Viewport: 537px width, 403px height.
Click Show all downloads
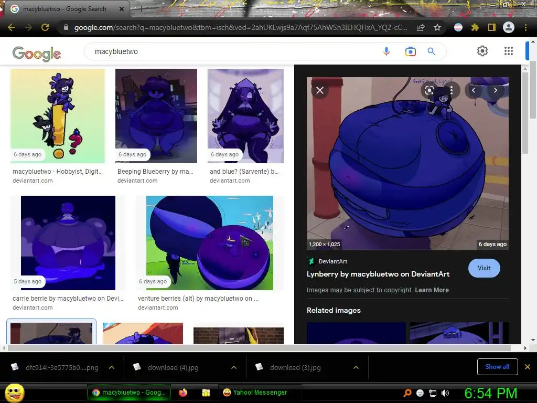click(497, 367)
